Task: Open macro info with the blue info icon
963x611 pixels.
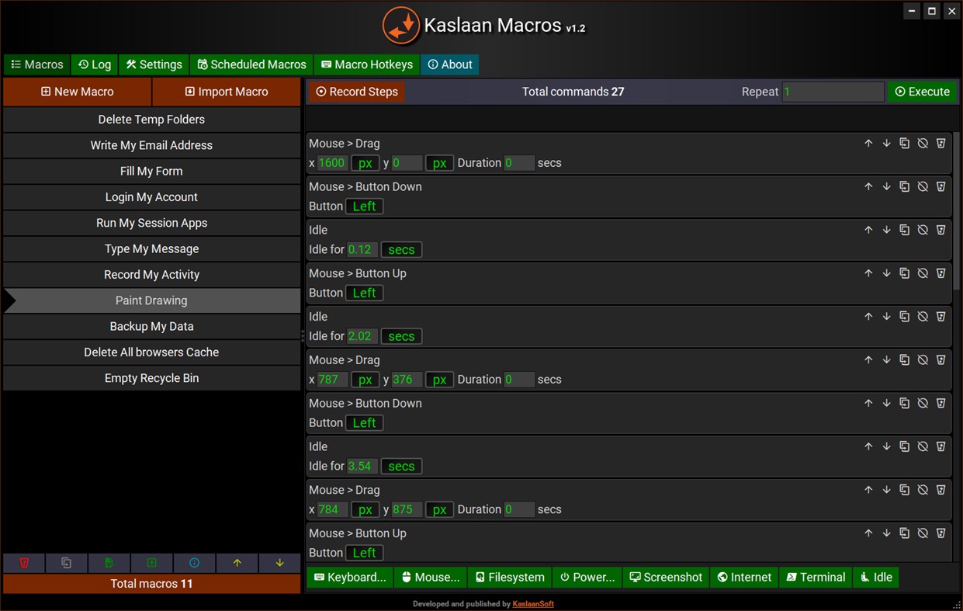Action: point(194,563)
